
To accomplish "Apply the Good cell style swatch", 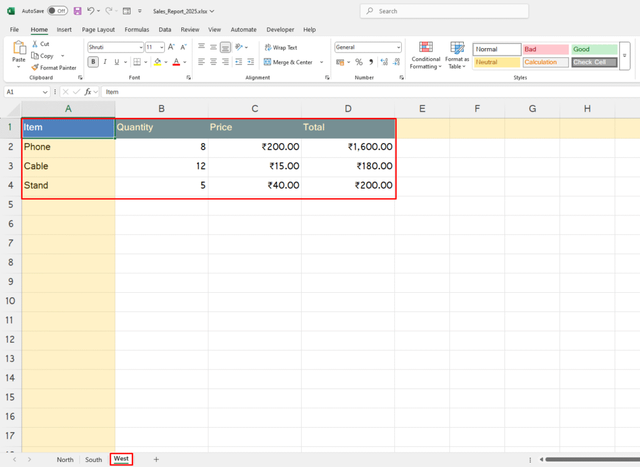I will point(594,49).
